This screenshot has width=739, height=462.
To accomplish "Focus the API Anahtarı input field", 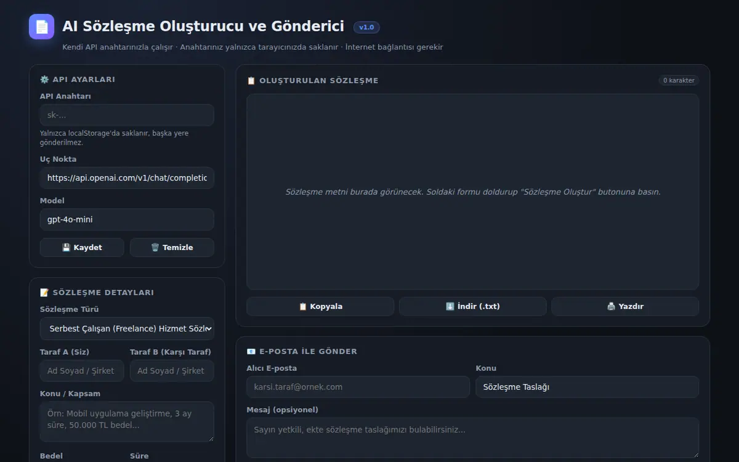I will click(127, 115).
